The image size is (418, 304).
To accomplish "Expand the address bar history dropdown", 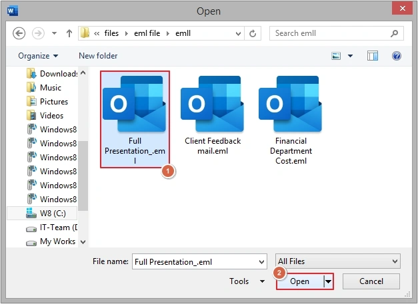I will click(238, 33).
